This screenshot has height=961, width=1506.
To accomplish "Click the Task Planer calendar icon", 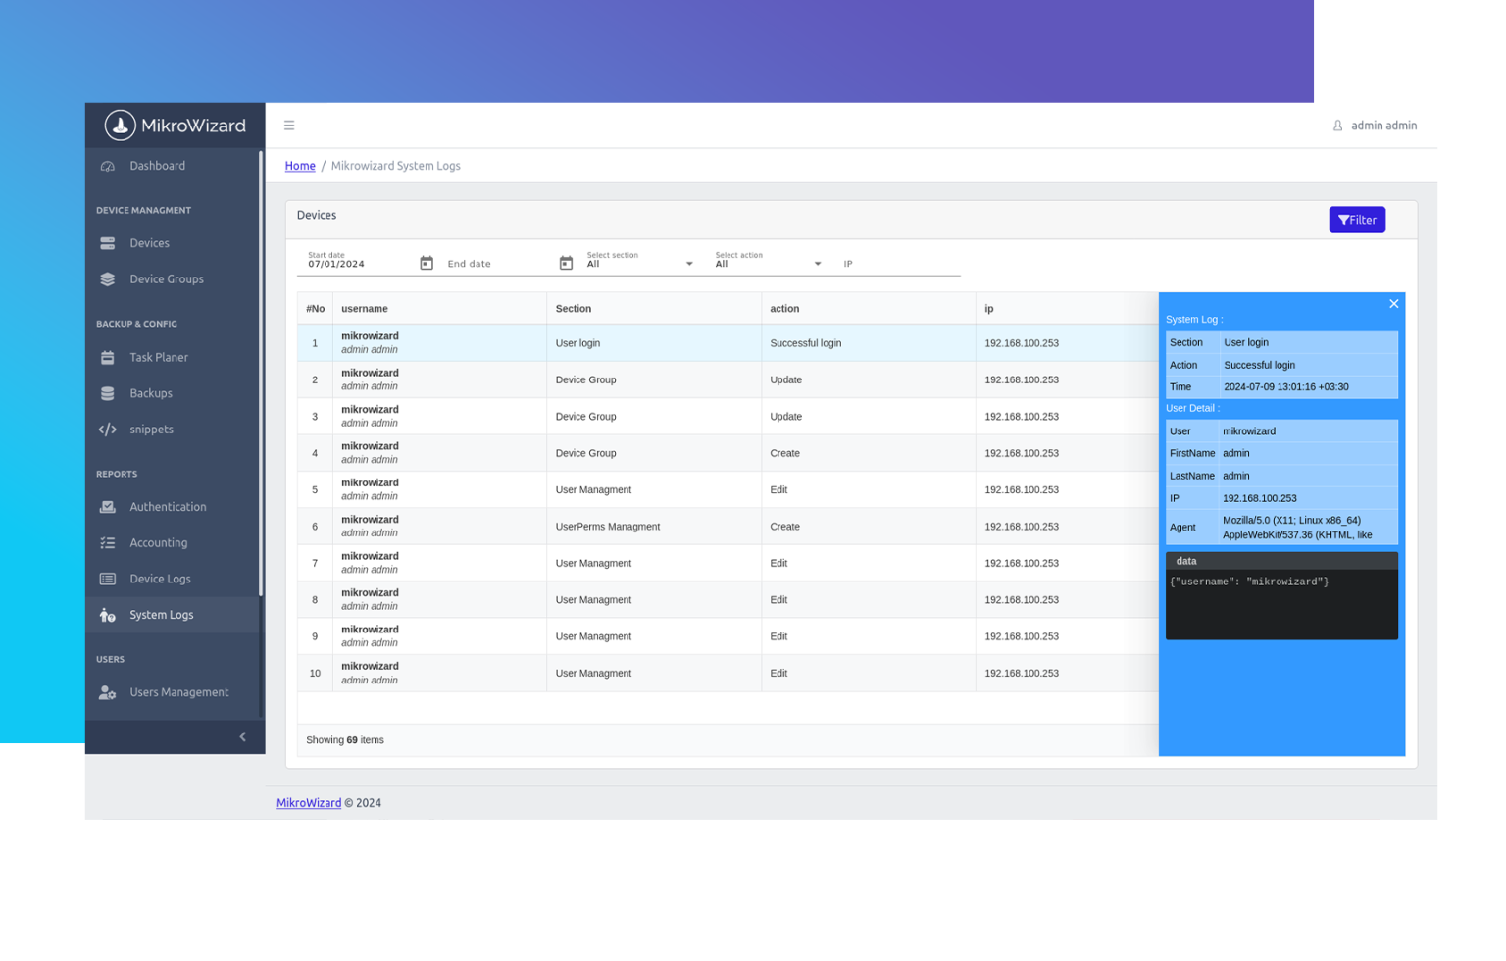I will [x=108, y=357].
